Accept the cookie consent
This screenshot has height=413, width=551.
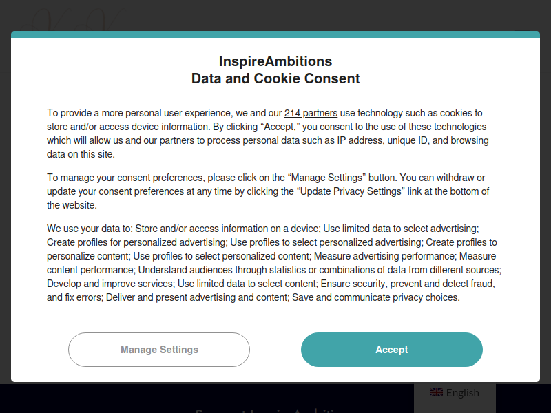click(x=391, y=350)
